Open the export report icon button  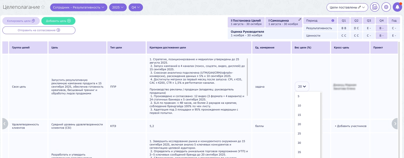pyautogui.click(x=375, y=7)
